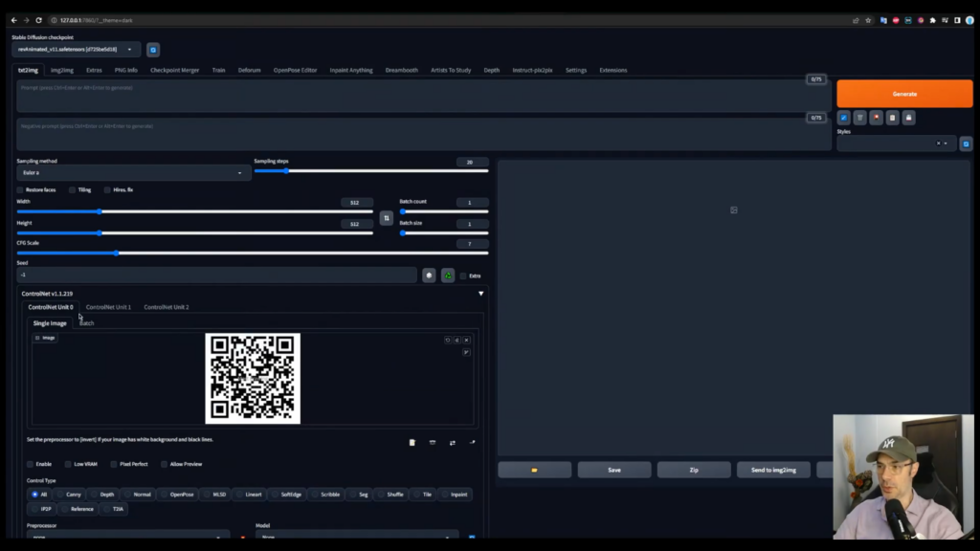This screenshot has height=551, width=980.
Task: Click the green recycle seed icon
Action: click(447, 275)
